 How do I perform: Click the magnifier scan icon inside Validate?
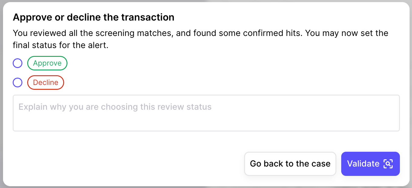[388, 164]
